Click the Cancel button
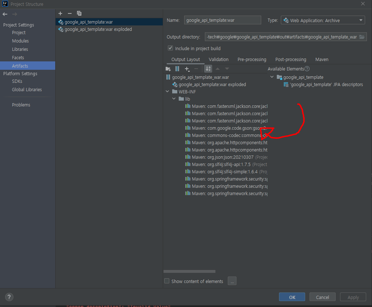This screenshot has height=307, width=372. [323, 297]
